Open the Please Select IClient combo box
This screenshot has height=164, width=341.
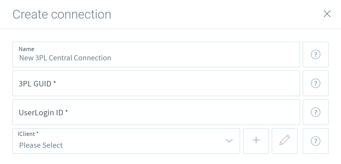[126, 141]
